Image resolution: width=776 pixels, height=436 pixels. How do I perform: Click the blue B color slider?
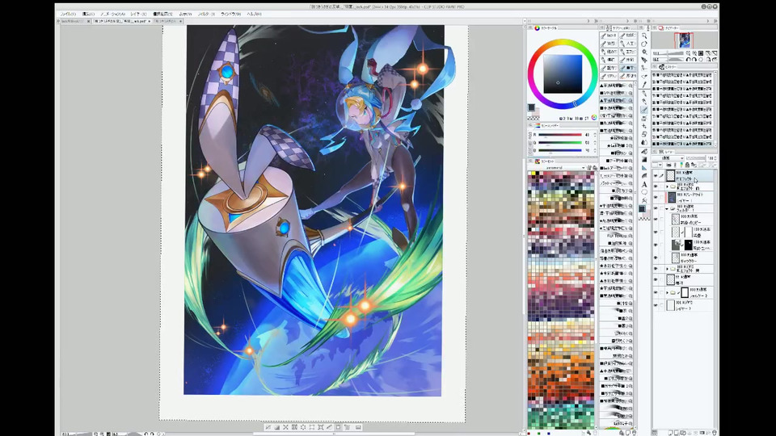pyautogui.click(x=560, y=150)
